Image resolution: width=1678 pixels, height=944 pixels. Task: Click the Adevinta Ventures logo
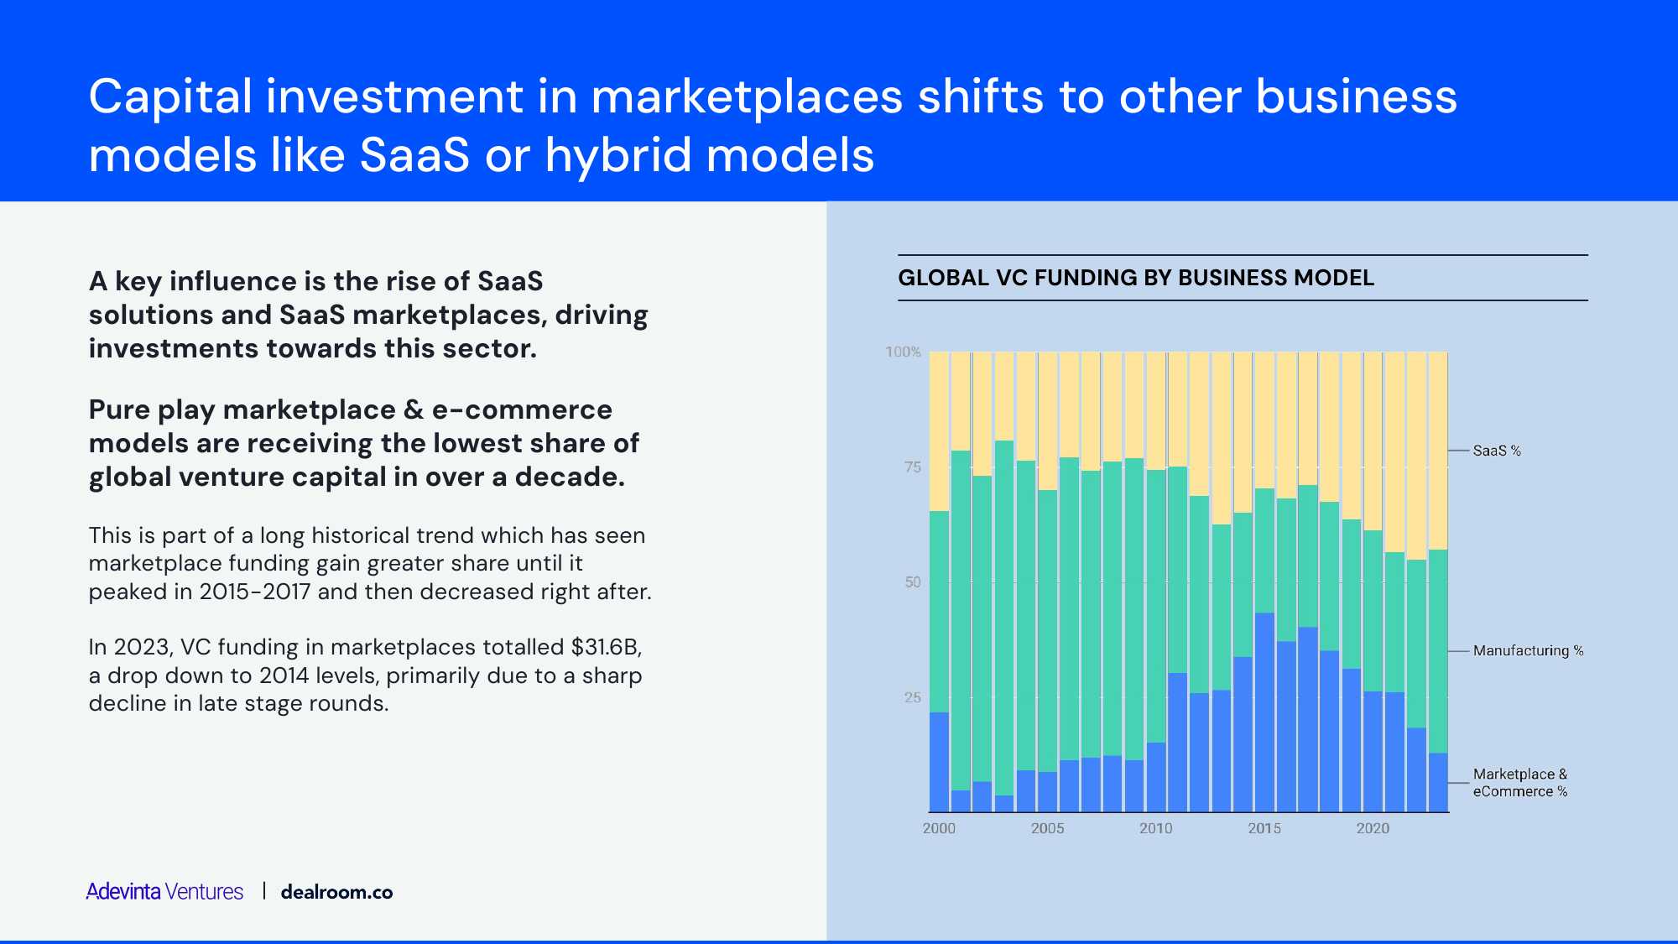[164, 891]
